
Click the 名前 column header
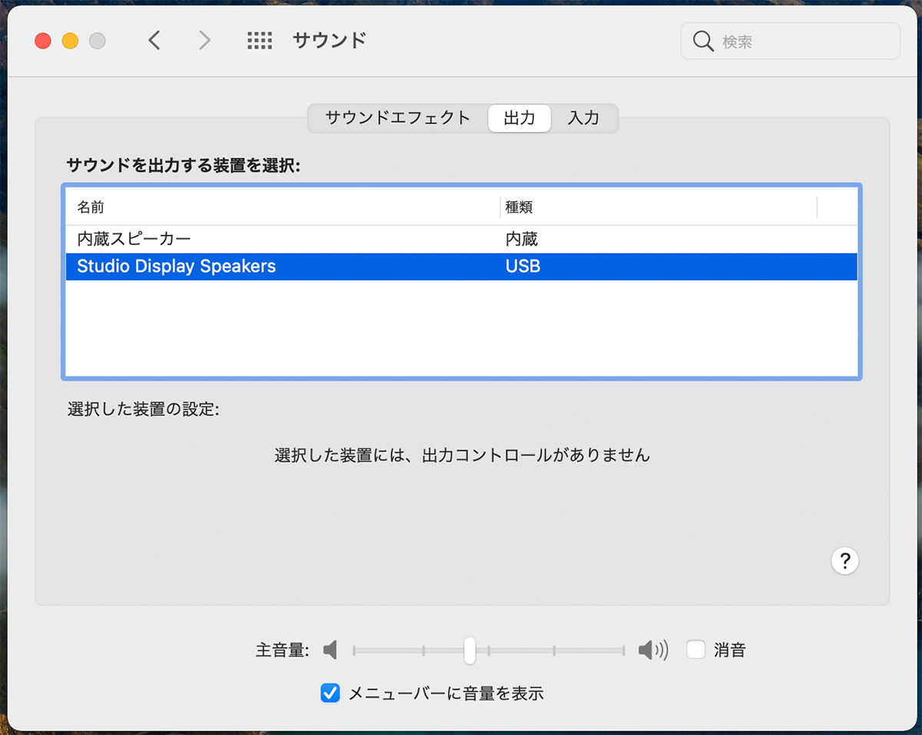pos(91,207)
